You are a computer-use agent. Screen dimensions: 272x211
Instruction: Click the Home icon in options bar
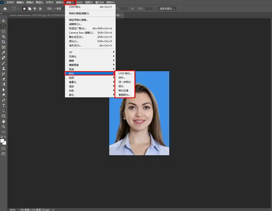click(5, 8)
